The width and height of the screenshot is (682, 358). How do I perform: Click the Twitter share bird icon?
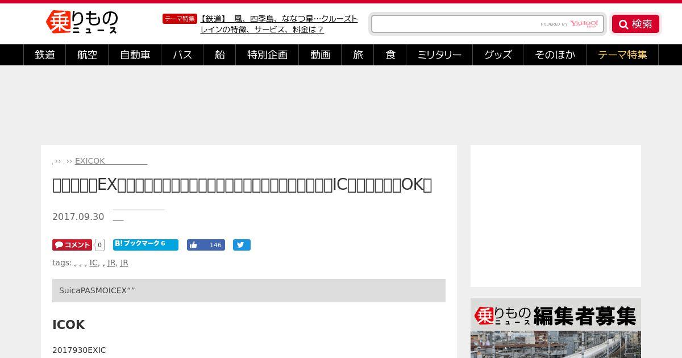(242, 245)
